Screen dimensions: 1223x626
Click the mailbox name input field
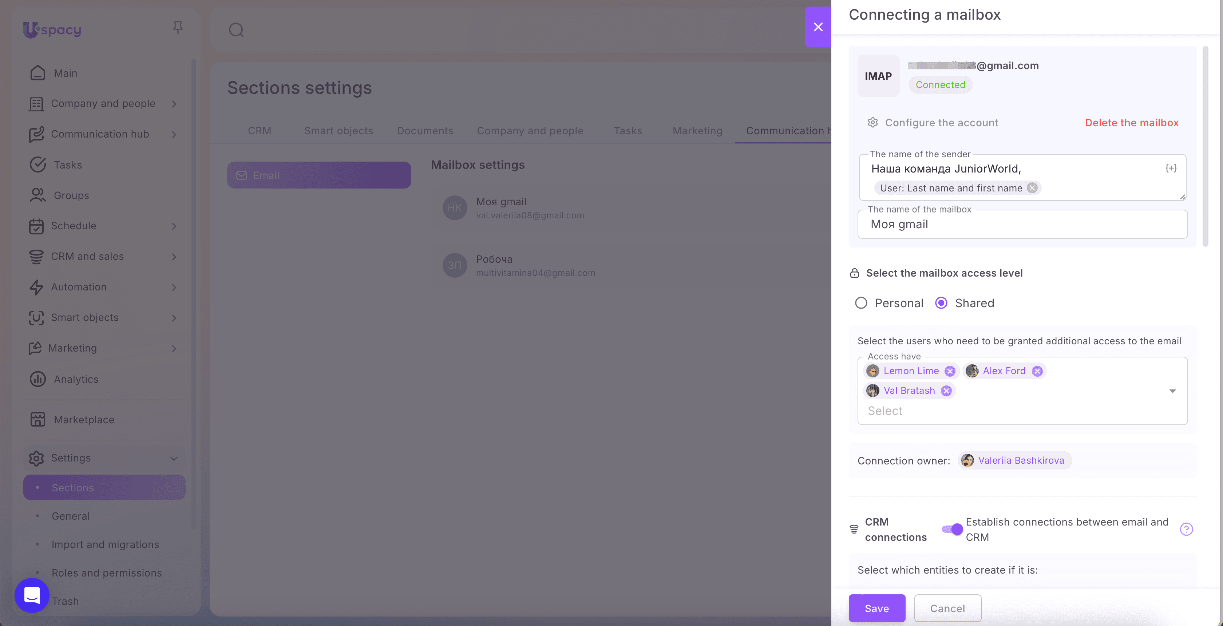1023,225
